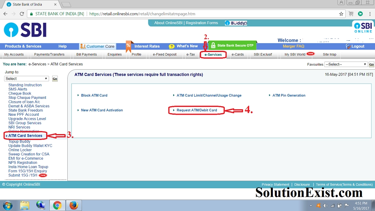Click the What's New question icon
This screenshot has height=211, width=375.
[171, 47]
